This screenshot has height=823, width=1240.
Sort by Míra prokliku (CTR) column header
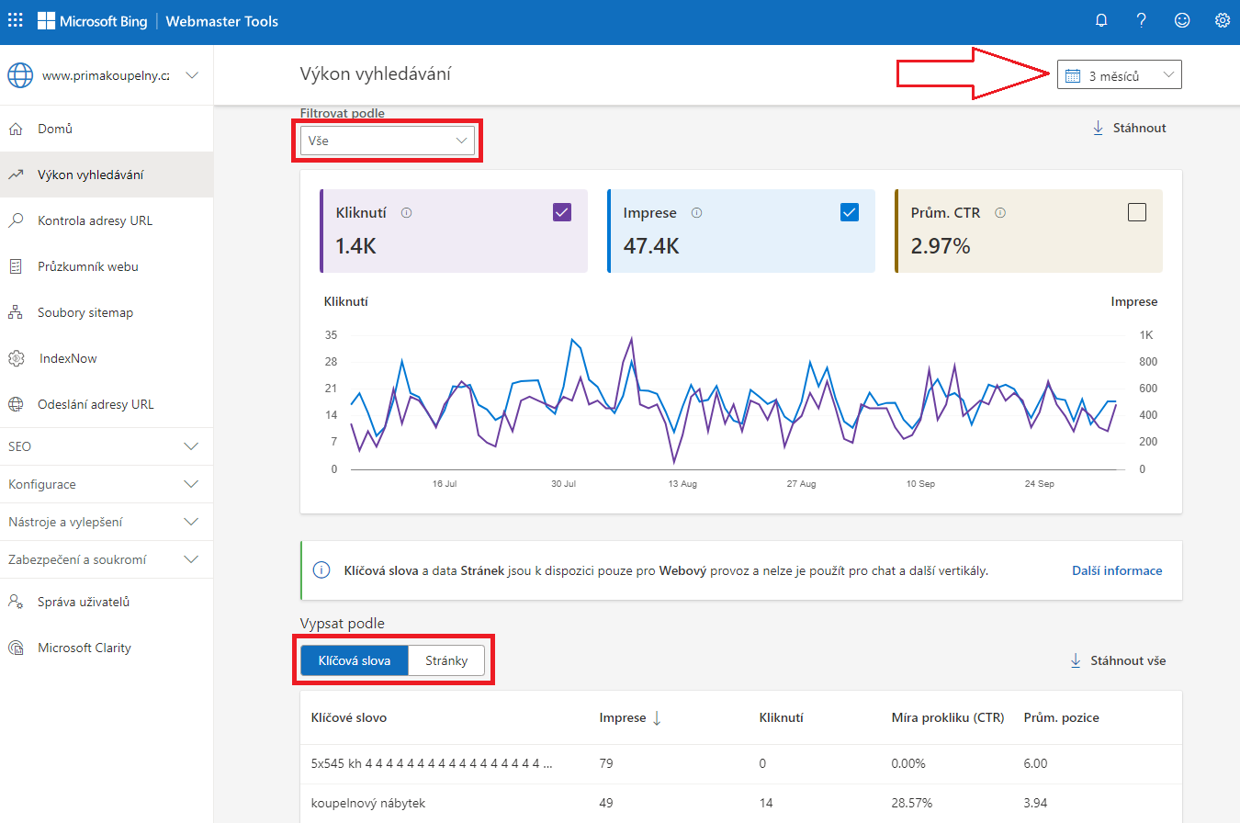[x=948, y=718]
